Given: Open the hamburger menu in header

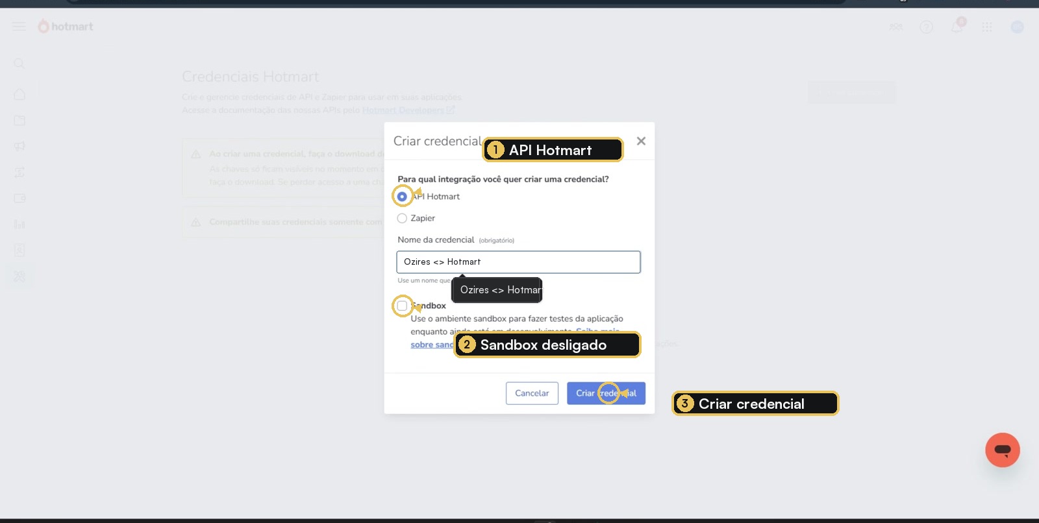Looking at the screenshot, I should coord(19,27).
